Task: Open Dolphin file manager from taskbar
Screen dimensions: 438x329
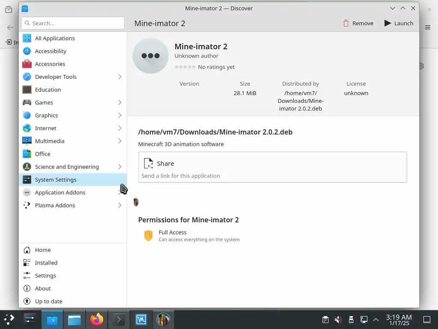Action: [x=74, y=320]
